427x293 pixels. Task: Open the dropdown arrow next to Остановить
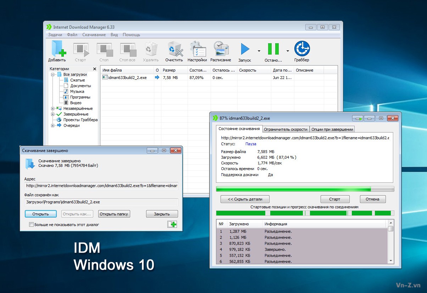click(288, 51)
